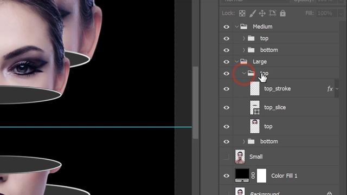Open the Fill dropdown arrow
The image size is (347, 195).
[x=340, y=14]
